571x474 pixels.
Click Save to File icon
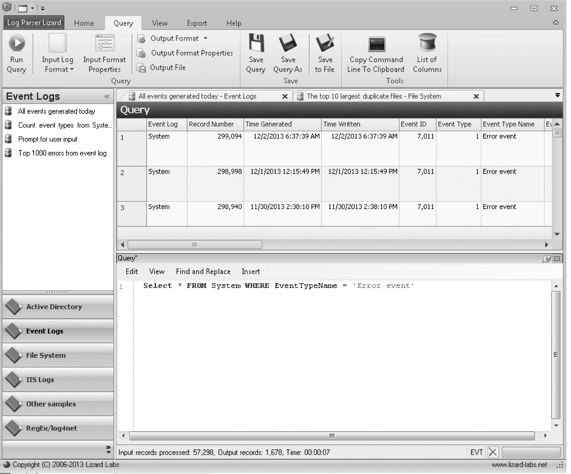(x=325, y=43)
